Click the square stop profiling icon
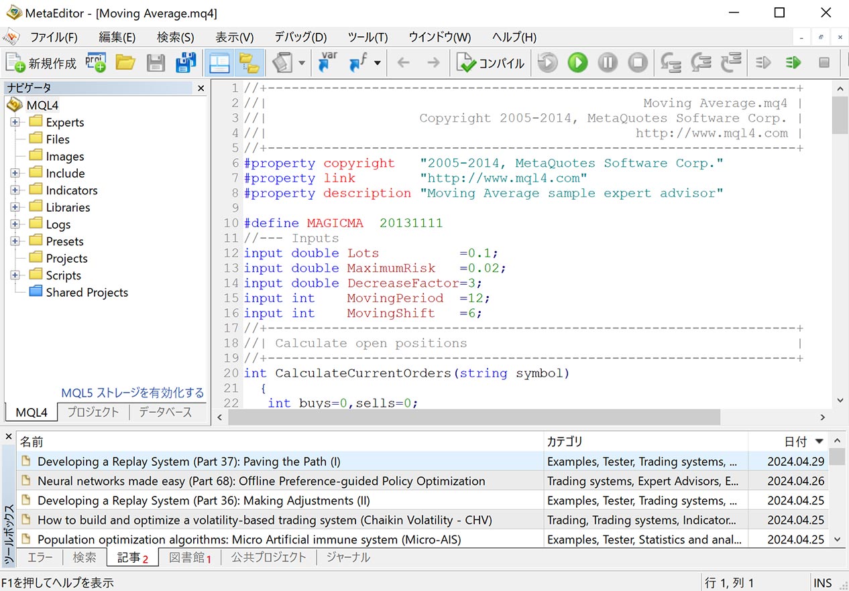The height and width of the screenshot is (591, 849). 824,63
